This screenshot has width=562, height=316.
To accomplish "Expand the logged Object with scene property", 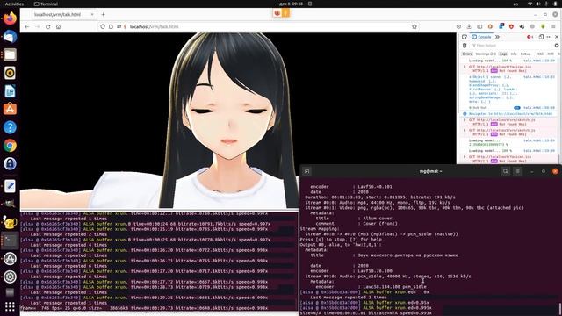I will tap(471, 77).
